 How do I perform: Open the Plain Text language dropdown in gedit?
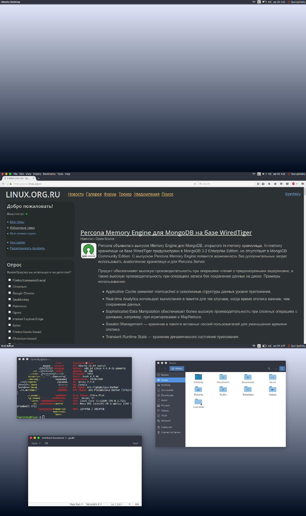tap(76, 504)
